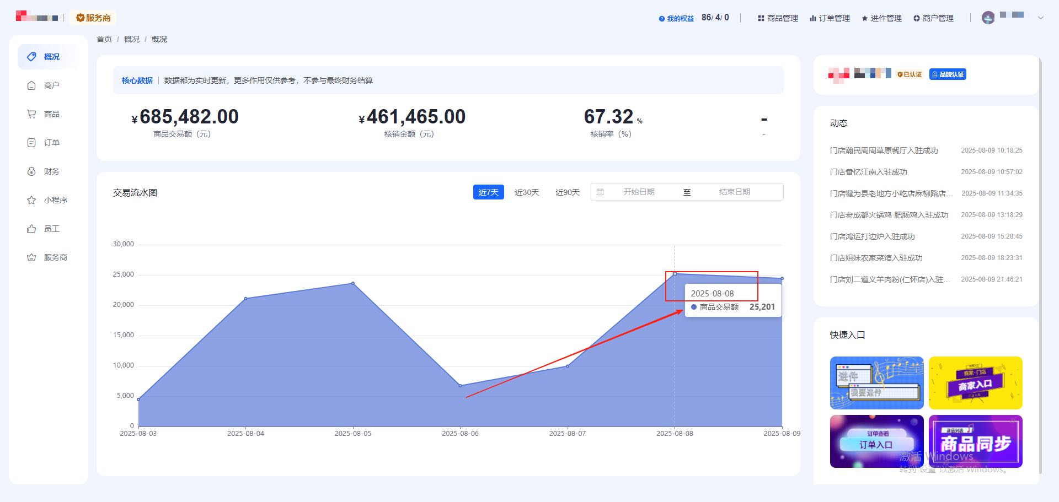This screenshot has height=502, width=1059.
Task: Click the 商户 house icon in sidebar
Action: [31, 85]
